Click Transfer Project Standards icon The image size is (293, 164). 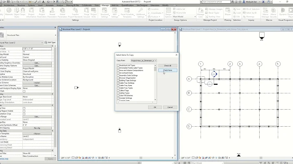coord(75,12)
